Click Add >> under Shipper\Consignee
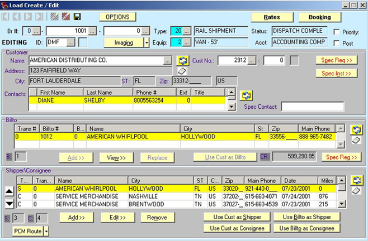The width and height of the screenshot is (368, 241). coord(77,218)
